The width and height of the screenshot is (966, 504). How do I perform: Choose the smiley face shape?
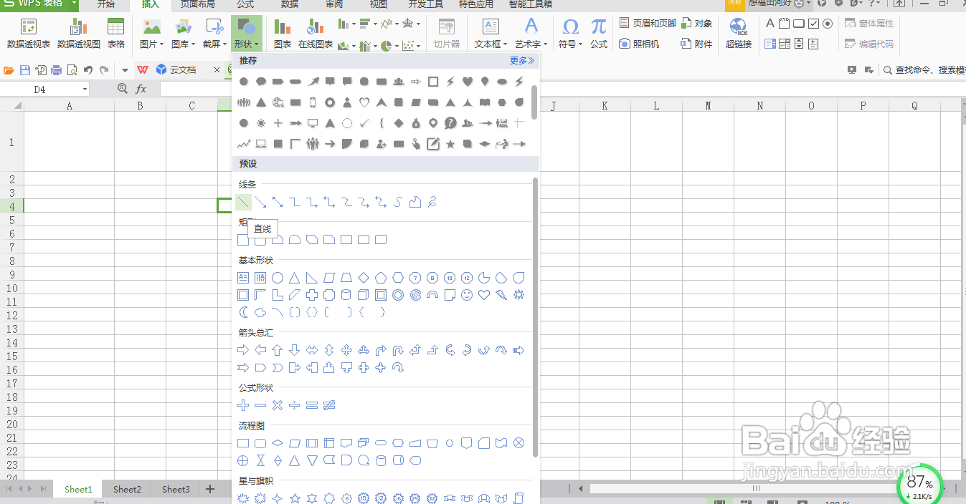pos(467,295)
